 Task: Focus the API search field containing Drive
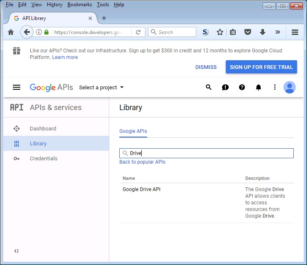[206, 153]
